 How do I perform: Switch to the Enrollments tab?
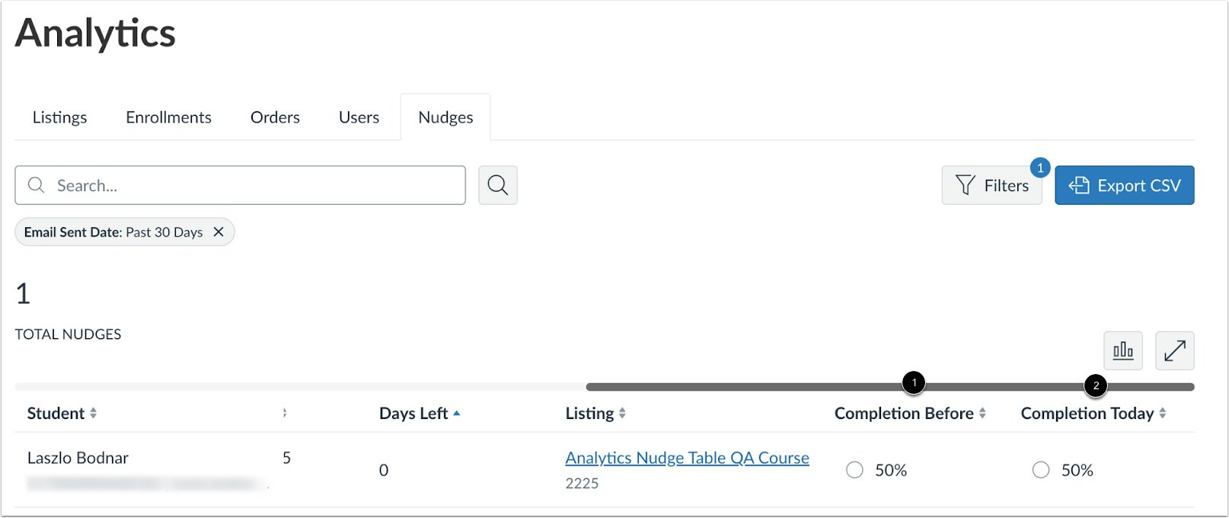coord(168,117)
